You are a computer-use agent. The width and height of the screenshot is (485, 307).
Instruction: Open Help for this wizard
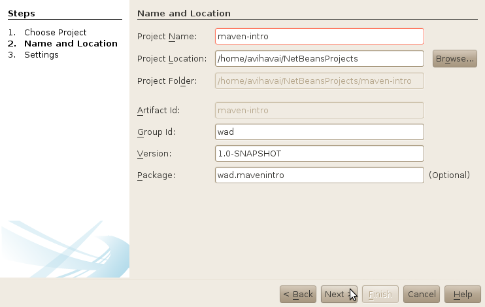(x=463, y=295)
